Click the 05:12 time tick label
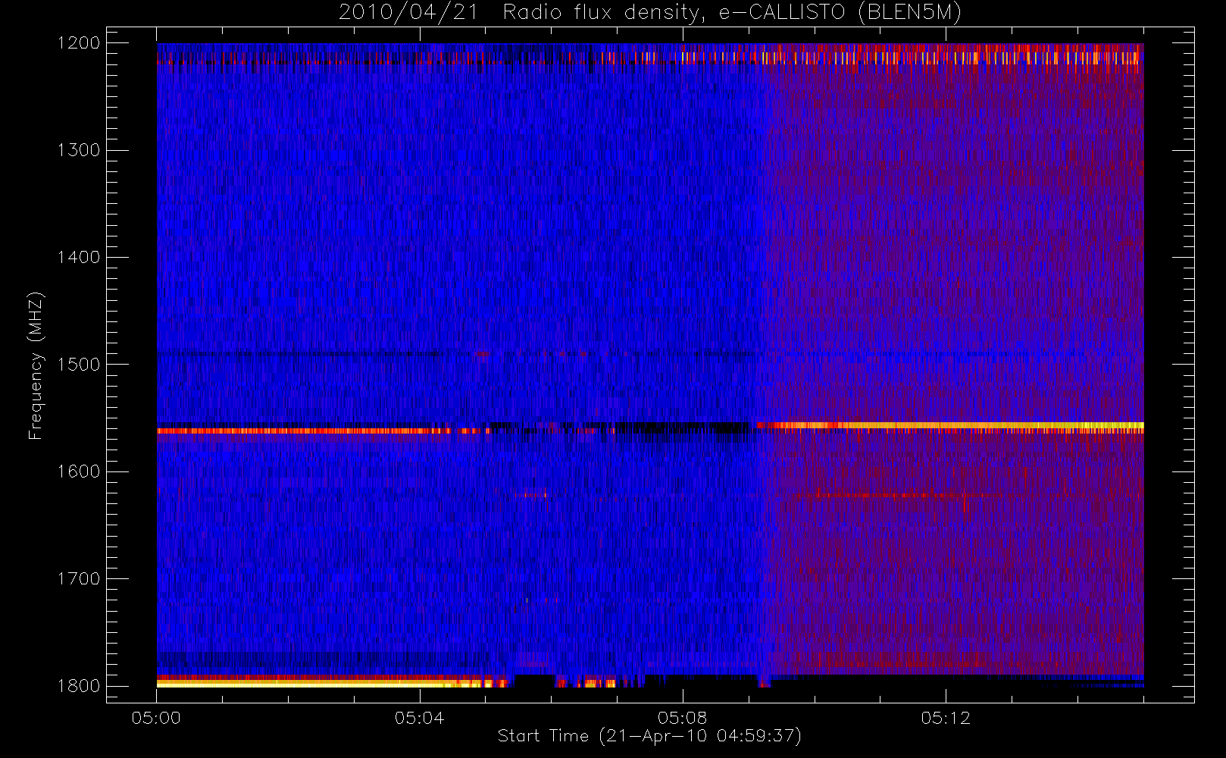Screen dimensions: 1226x758 946,718
